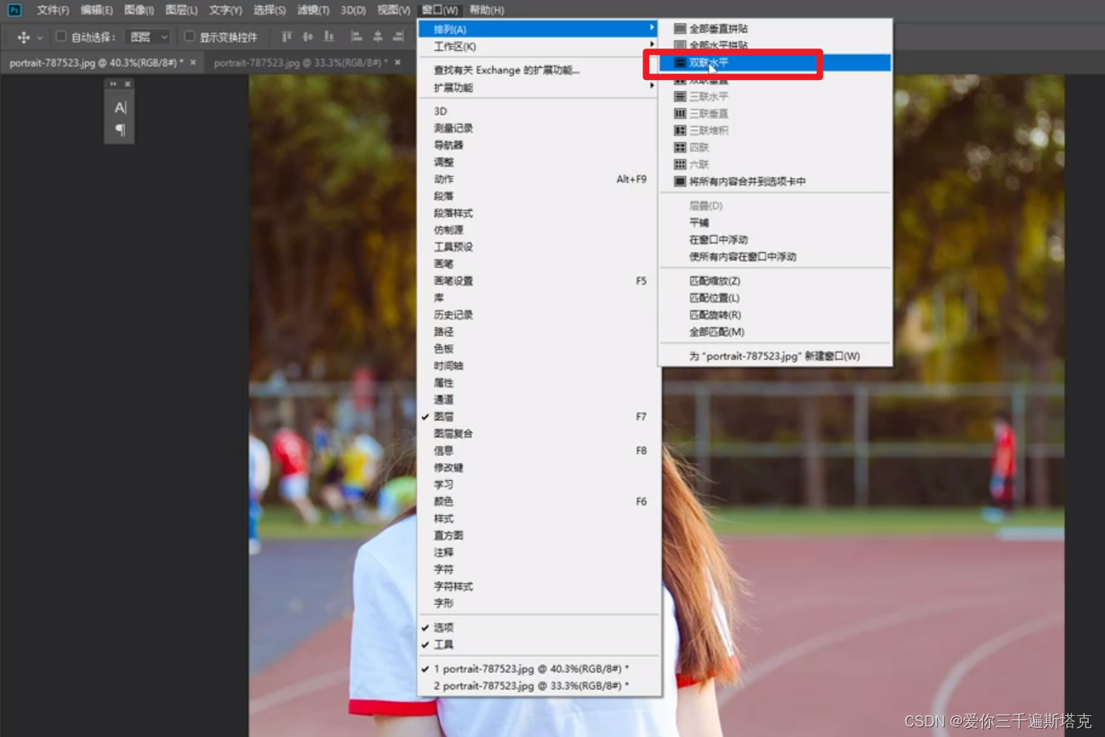Image resolution: width=1105 pixels, height=737 pixels.
Task: Choose the 三联堆积 layout icon
Action: pyautogui.click(x=680, y=130)
